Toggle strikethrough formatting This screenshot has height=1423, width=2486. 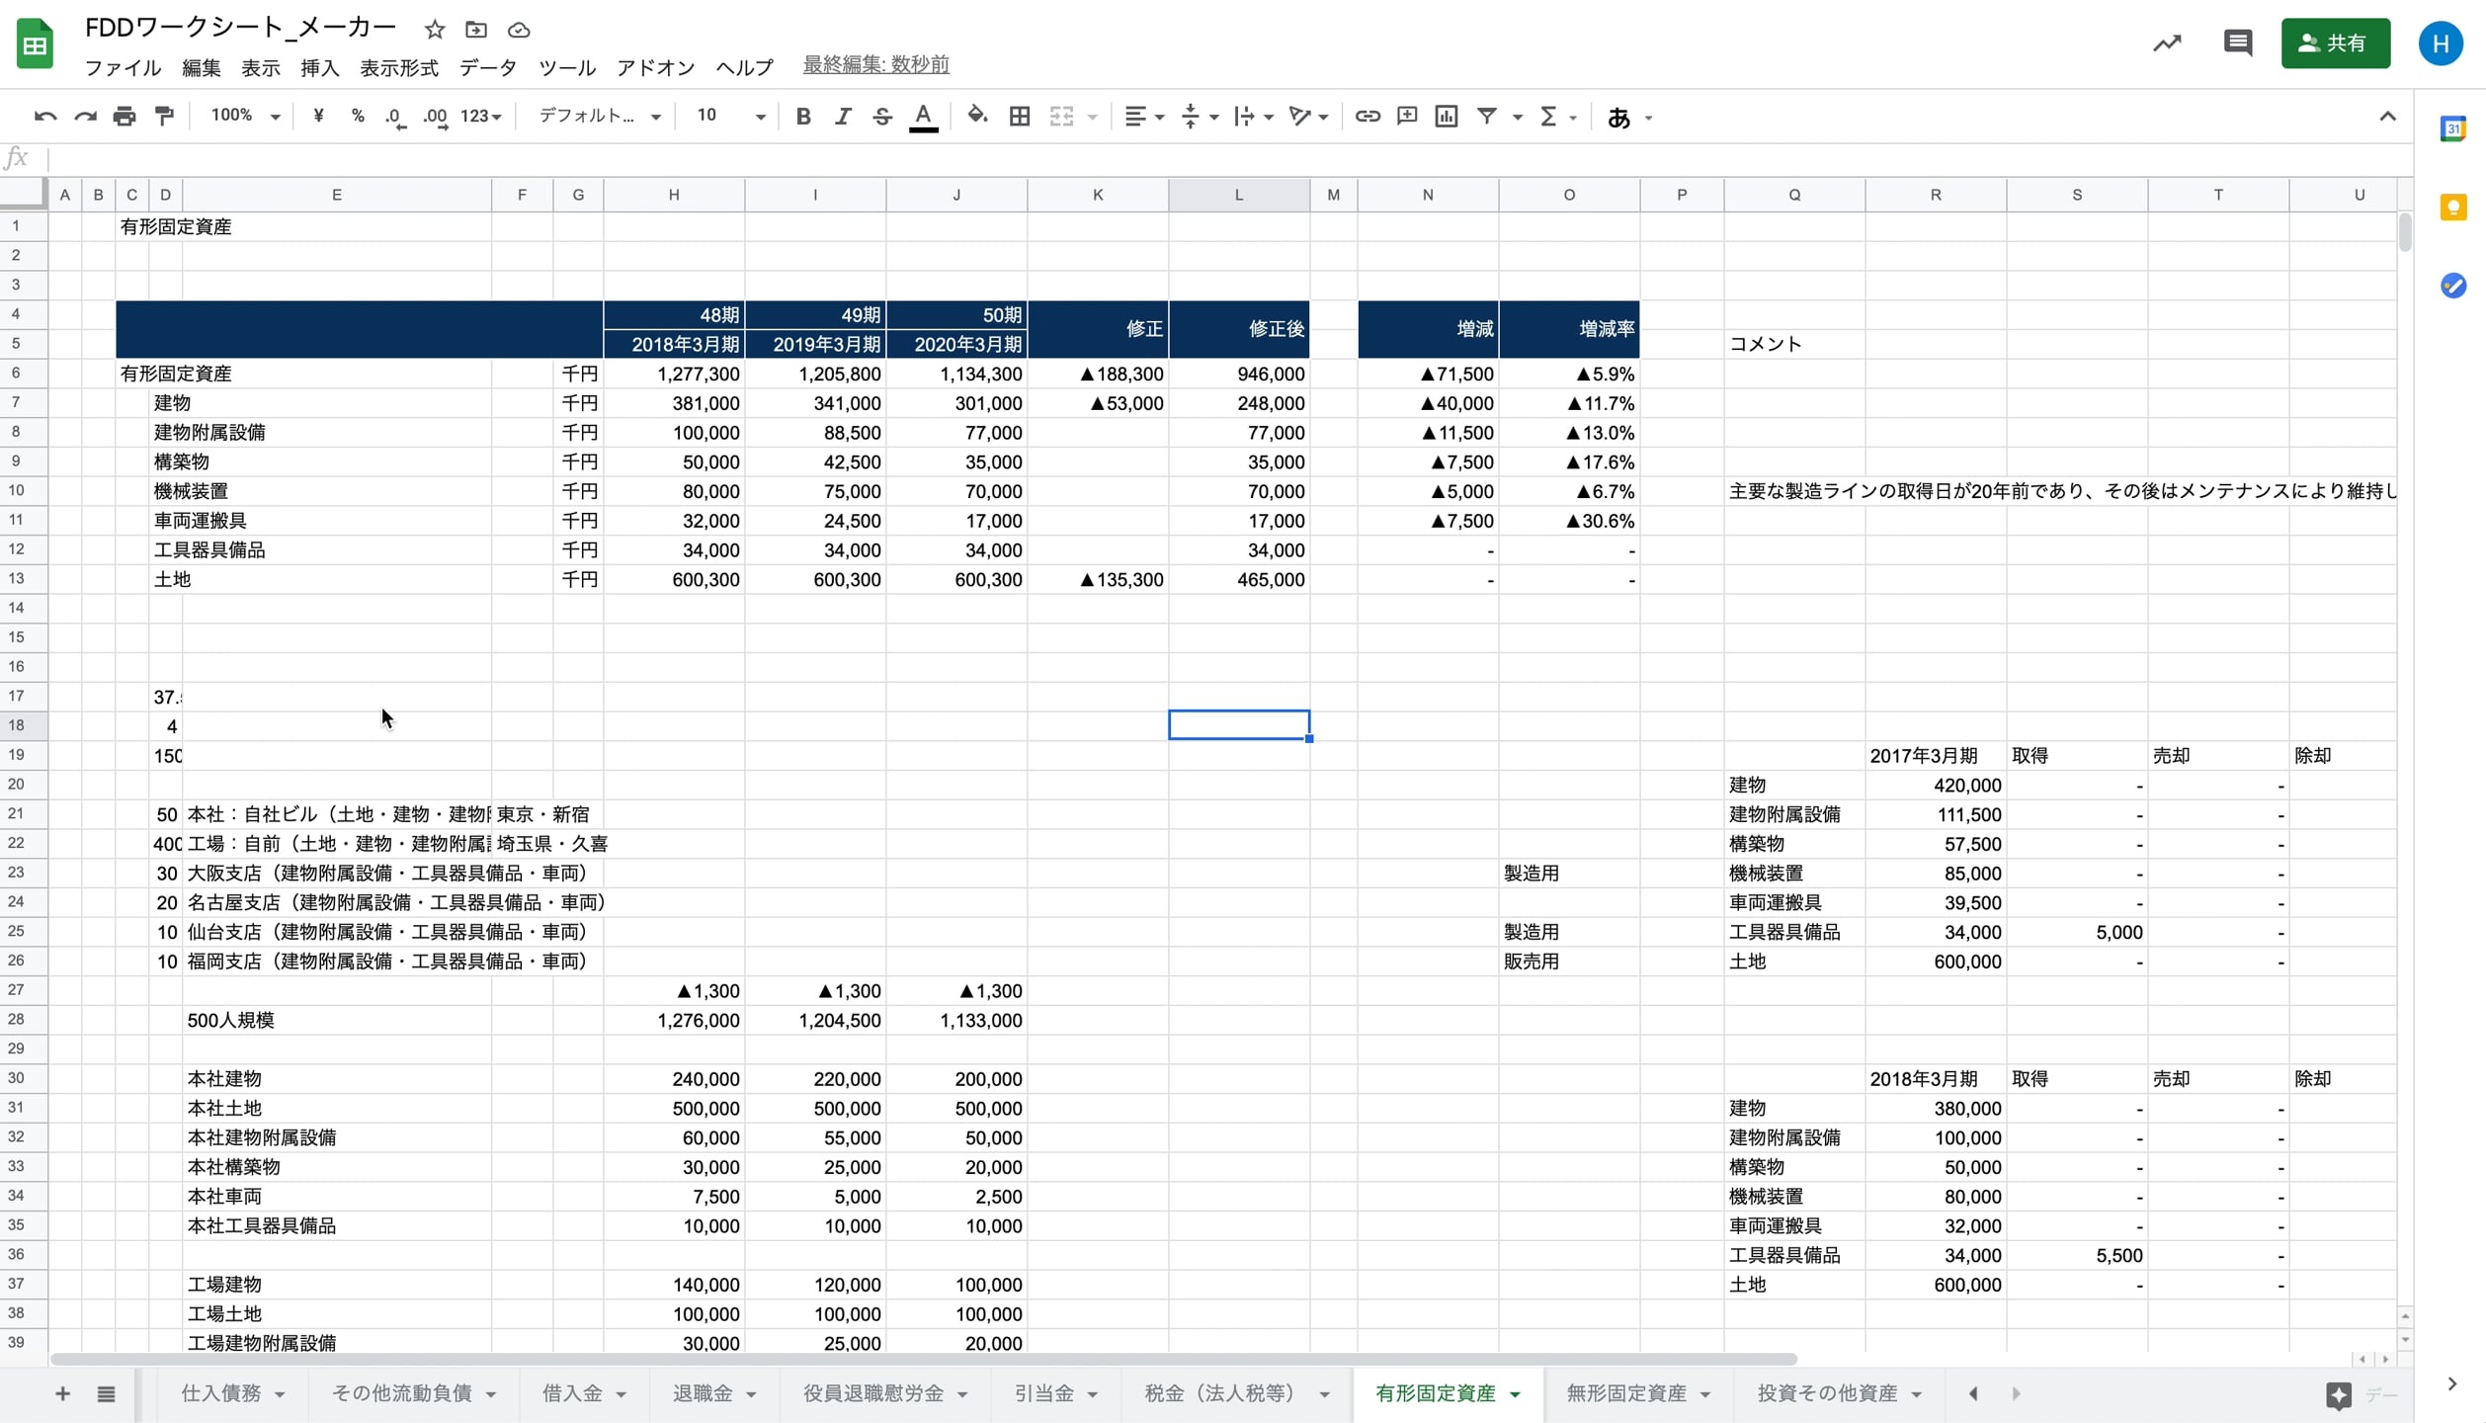[x=882, y=117]
